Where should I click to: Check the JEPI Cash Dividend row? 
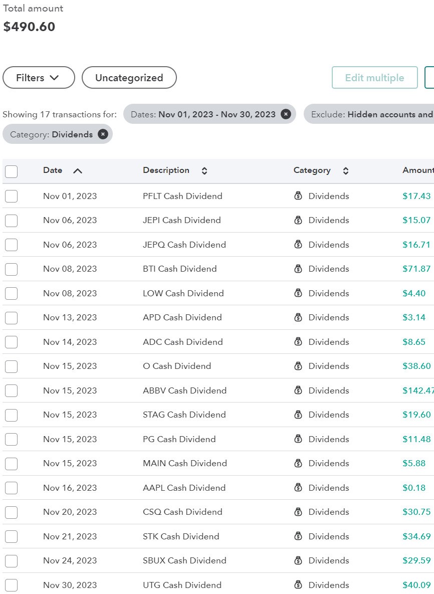[11, 221]
